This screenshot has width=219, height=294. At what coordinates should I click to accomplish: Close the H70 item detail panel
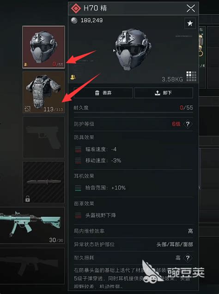tap(191, 8)
